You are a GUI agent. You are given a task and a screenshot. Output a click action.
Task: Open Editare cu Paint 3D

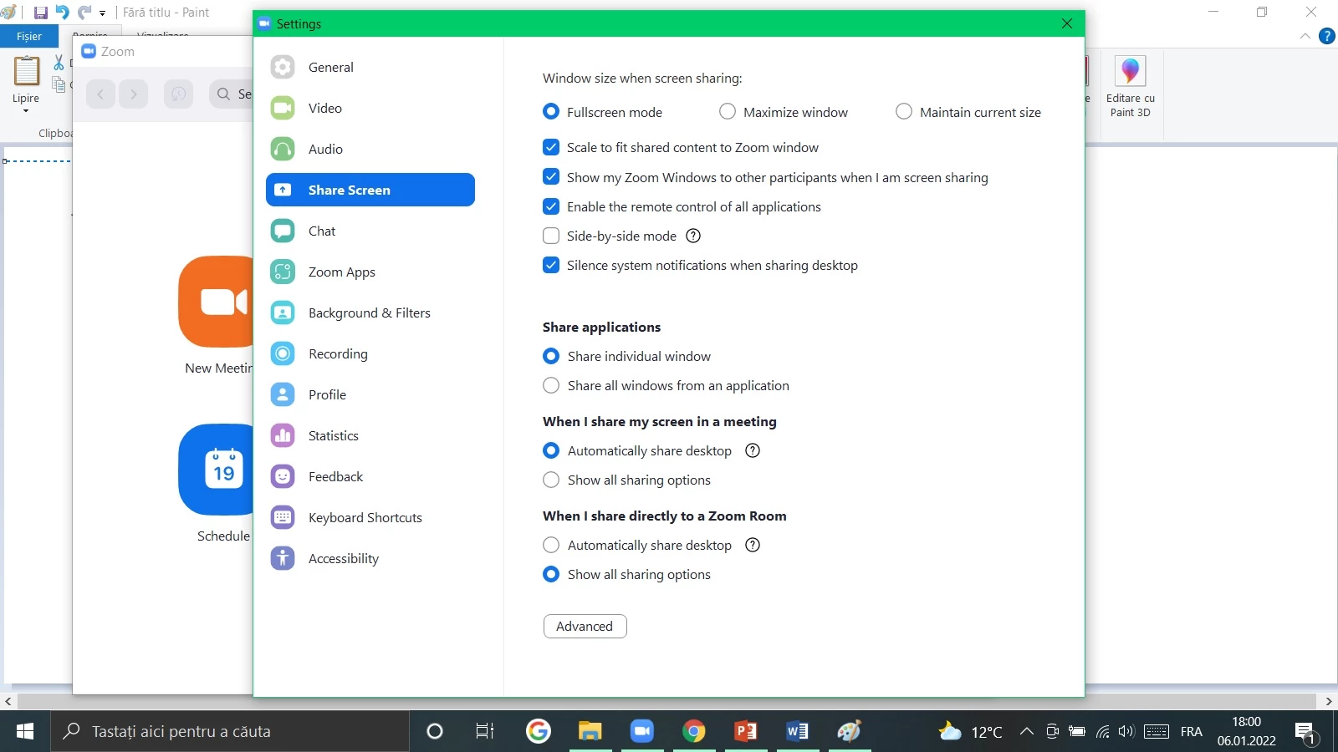[1130, 87]
